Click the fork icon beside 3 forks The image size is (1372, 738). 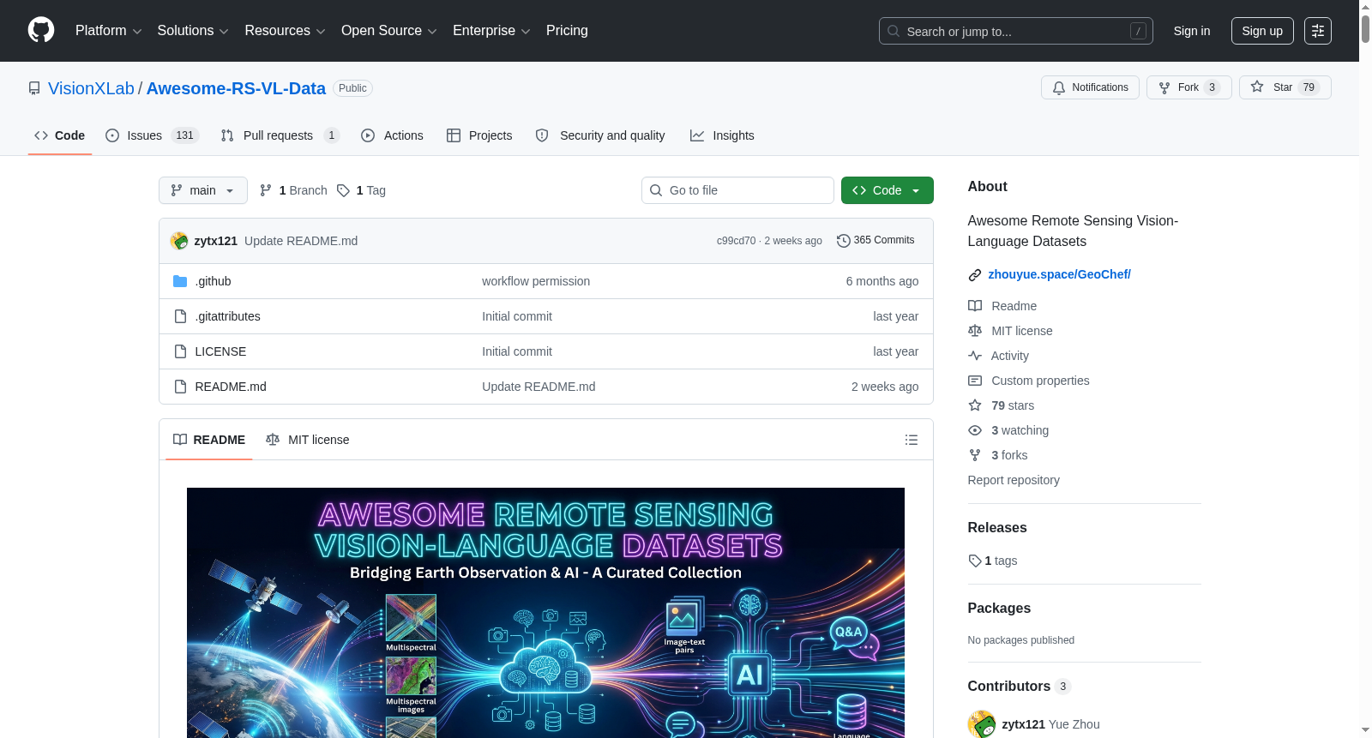click(x=975, y=455)
